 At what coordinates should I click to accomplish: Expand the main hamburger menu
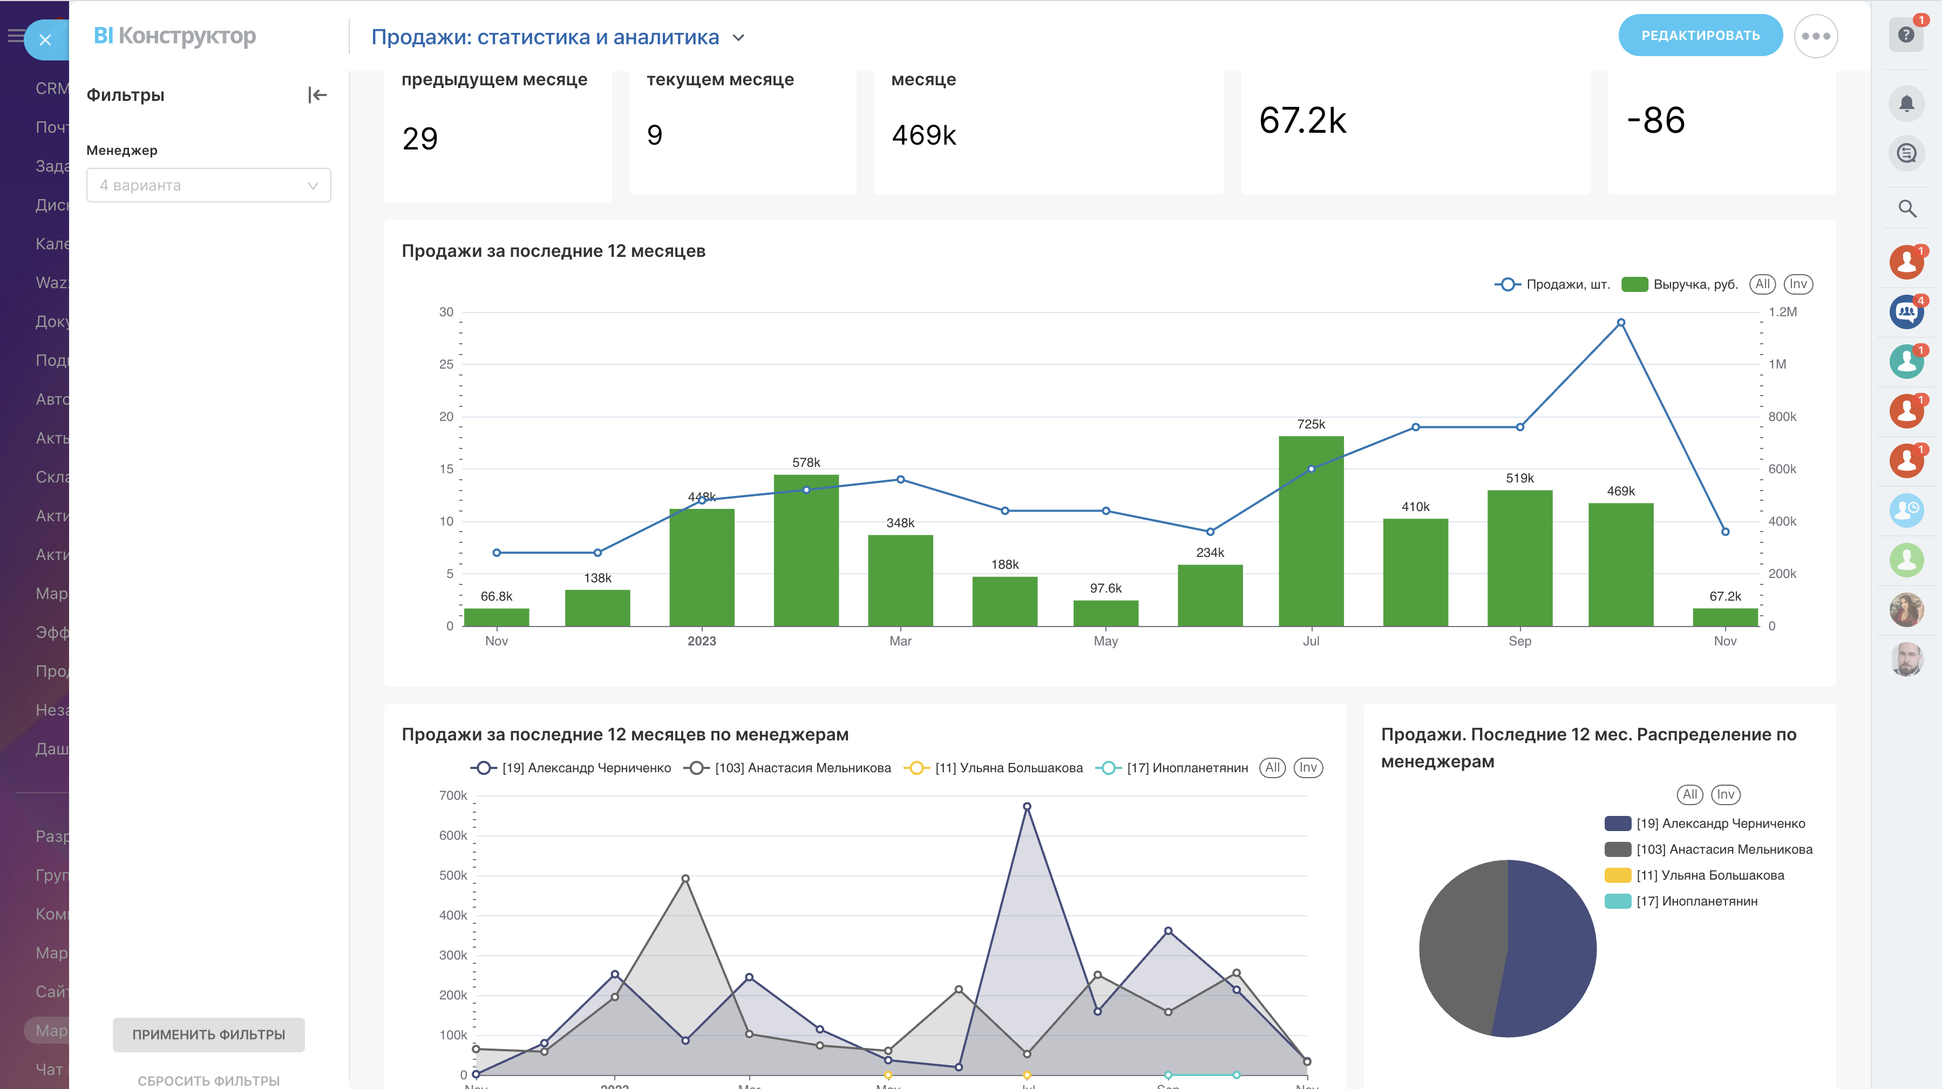(x=15, y=36)
